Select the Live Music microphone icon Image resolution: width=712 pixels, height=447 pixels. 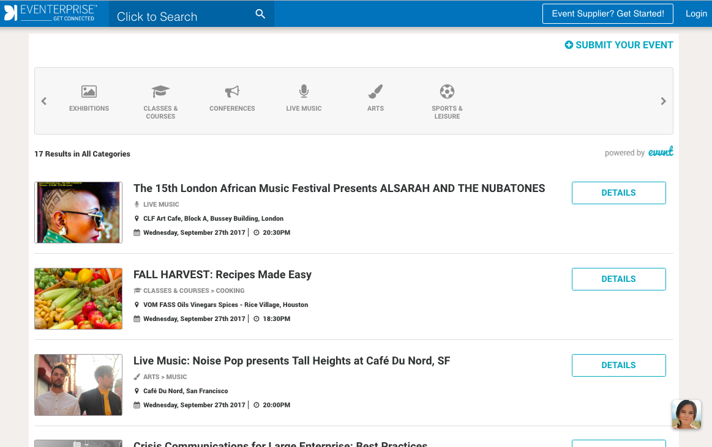(x=304, y=91)
